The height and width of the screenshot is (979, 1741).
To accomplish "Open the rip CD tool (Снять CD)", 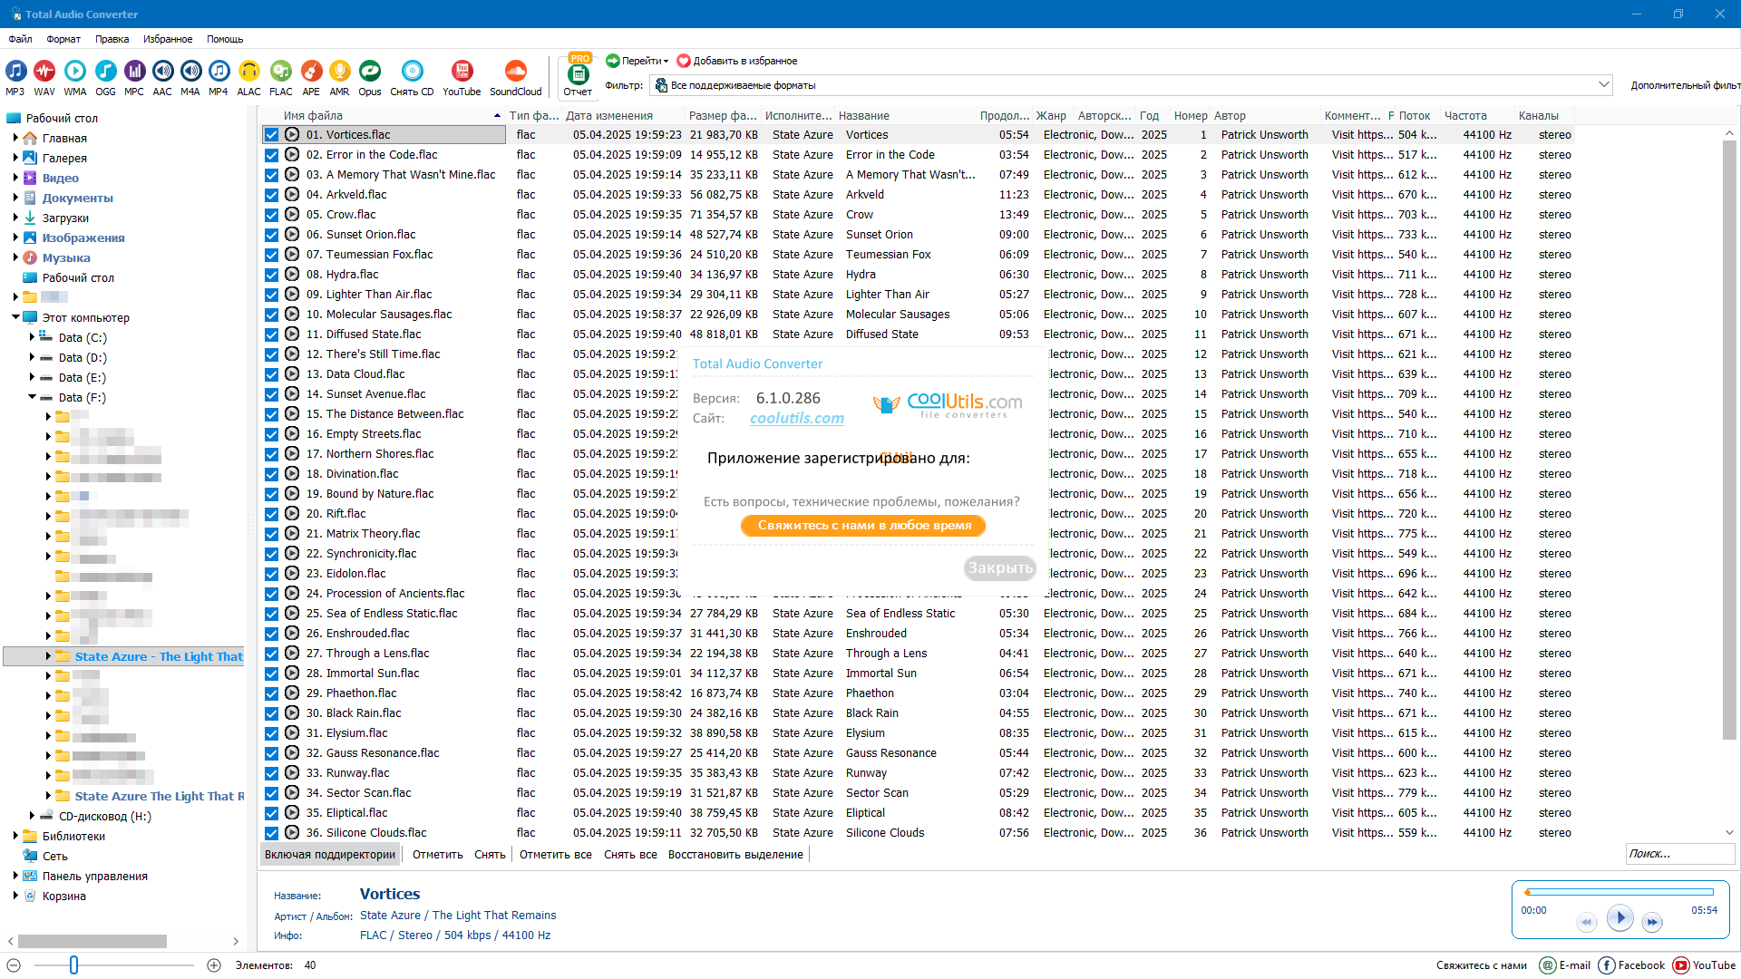I will 412,72.
